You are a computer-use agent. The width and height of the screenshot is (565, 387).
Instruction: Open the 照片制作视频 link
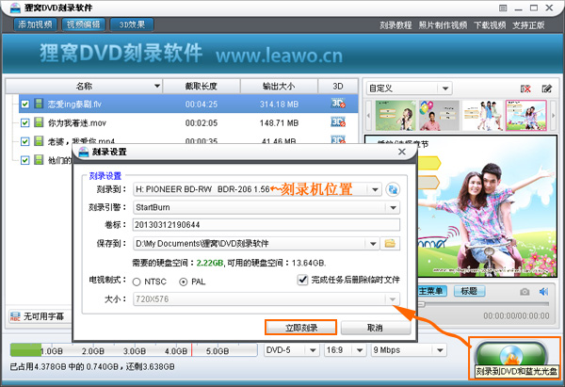(x=443, y=25)
